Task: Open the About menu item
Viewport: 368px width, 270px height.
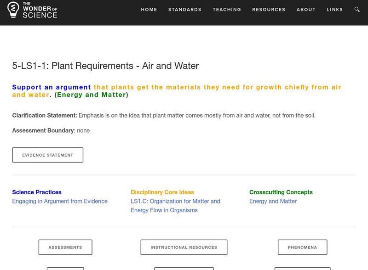Action: point(306,10)
